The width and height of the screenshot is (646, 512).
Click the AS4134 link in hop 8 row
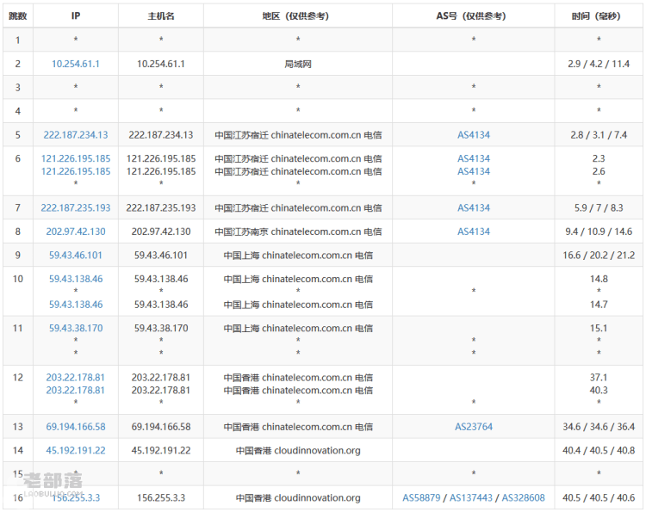click(473, 231)
